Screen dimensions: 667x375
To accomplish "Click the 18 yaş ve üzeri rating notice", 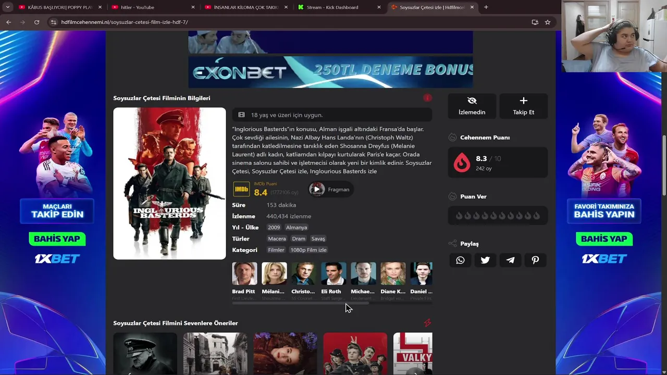I will (332, 115).
